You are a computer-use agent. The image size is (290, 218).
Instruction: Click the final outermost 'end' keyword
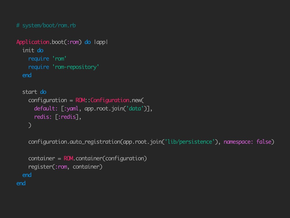click(21, 183)
